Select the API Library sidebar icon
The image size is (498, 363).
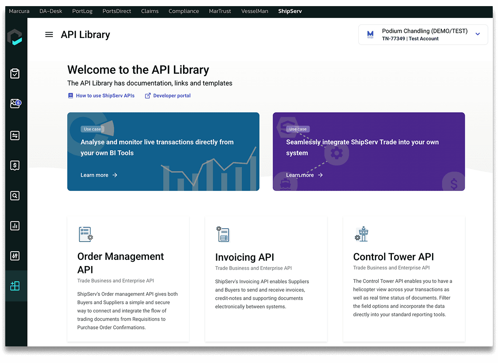pyautogui.click(x=15, y=286)
